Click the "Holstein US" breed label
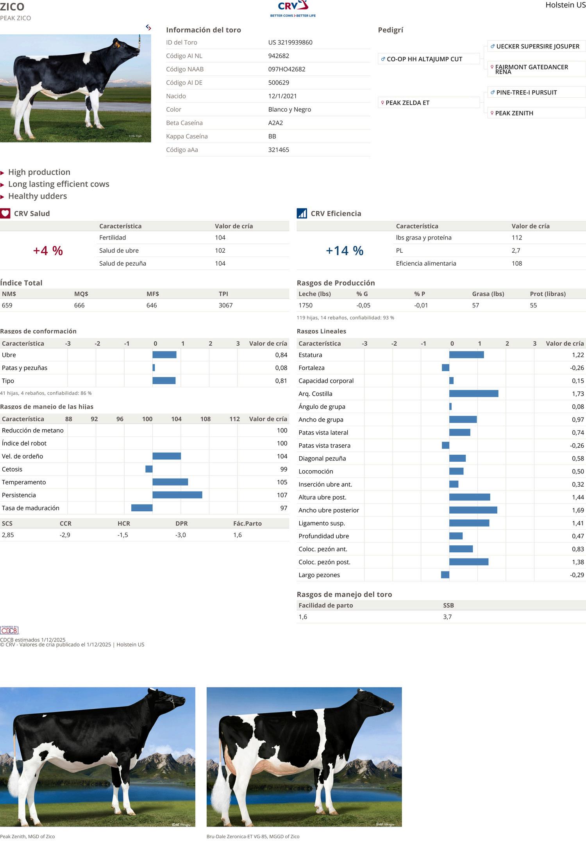Image resolution: width=586 pixels, height=841 pixels. point(566,5)
